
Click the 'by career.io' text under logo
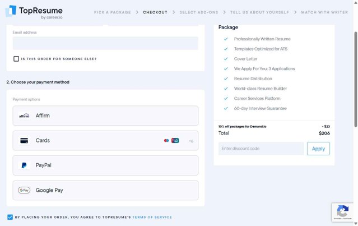52,17
